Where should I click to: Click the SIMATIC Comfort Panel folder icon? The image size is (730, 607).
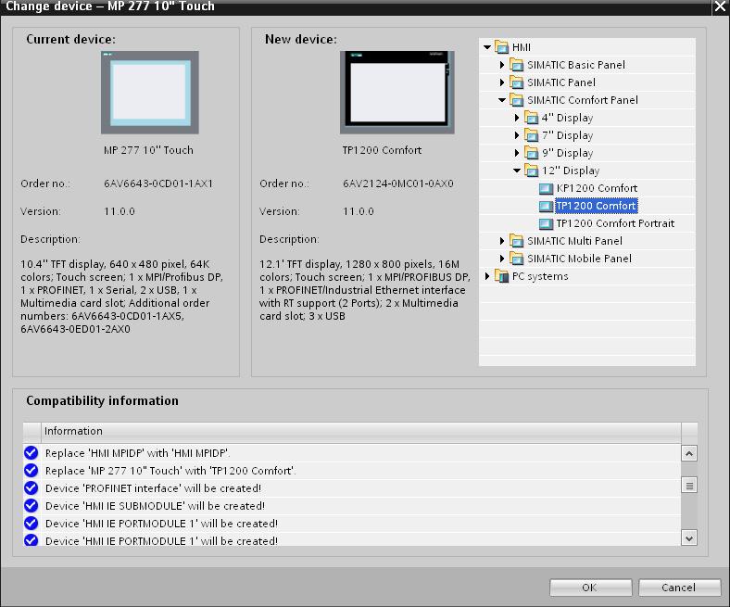click(x=516, y=100)
